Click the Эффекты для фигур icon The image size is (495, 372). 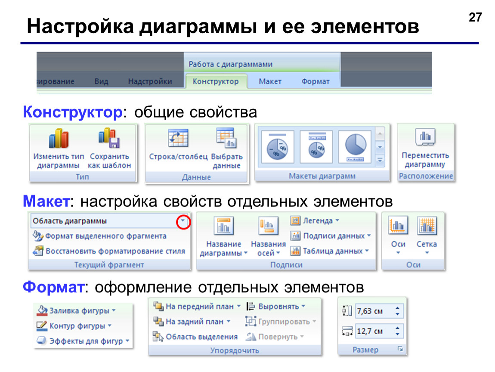(42, 341)
